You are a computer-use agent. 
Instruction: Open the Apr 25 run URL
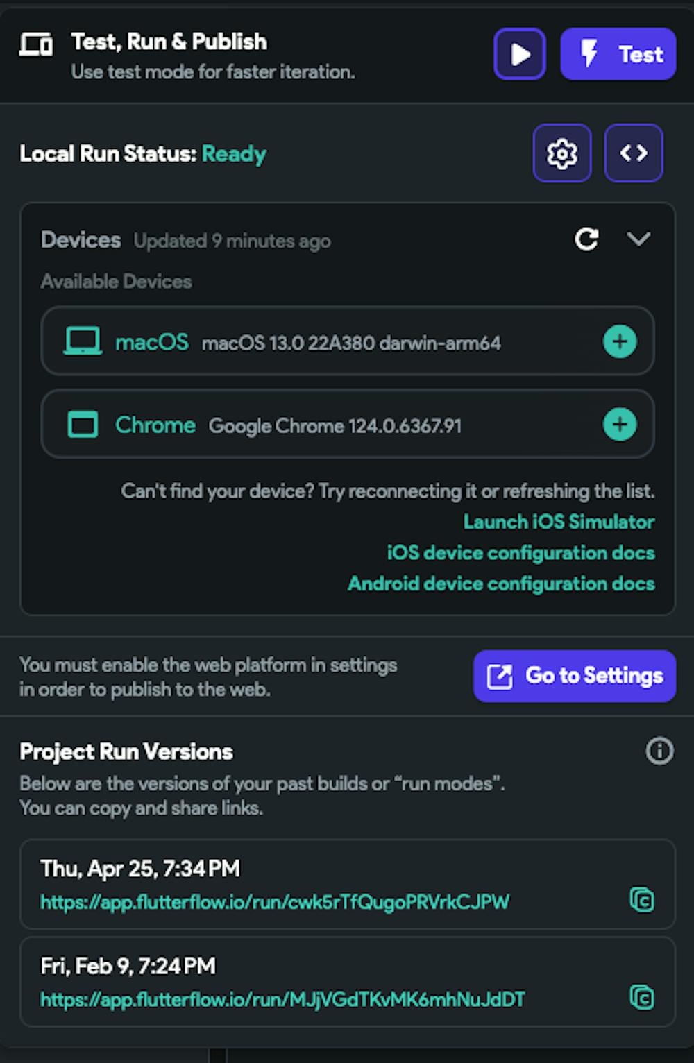point(275,902)
